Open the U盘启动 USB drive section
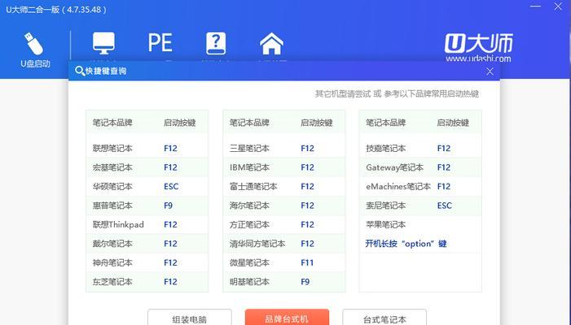This screenshot has width=571, height=325. tap(35, 50)
